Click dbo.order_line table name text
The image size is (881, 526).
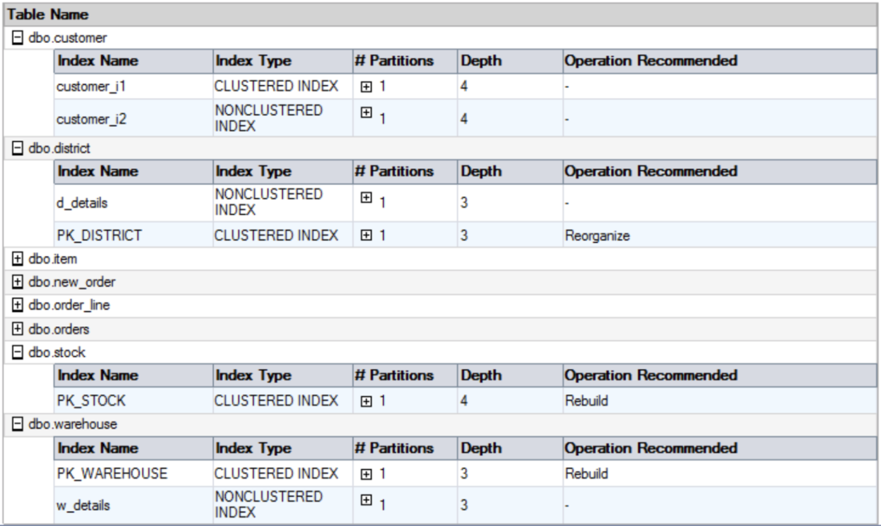69,306
